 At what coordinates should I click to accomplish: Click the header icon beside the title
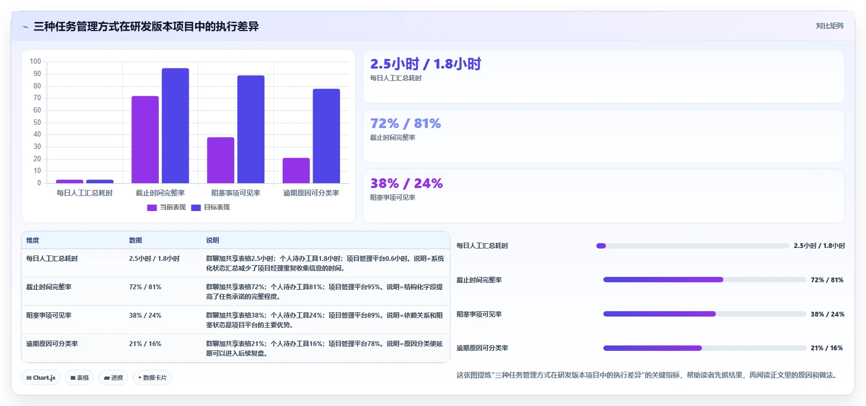pyautogui.click(x=25, y=27)
